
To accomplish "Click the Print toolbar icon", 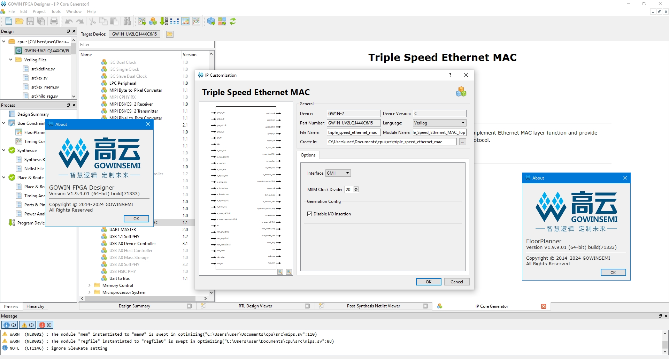I will coord(54,21).
